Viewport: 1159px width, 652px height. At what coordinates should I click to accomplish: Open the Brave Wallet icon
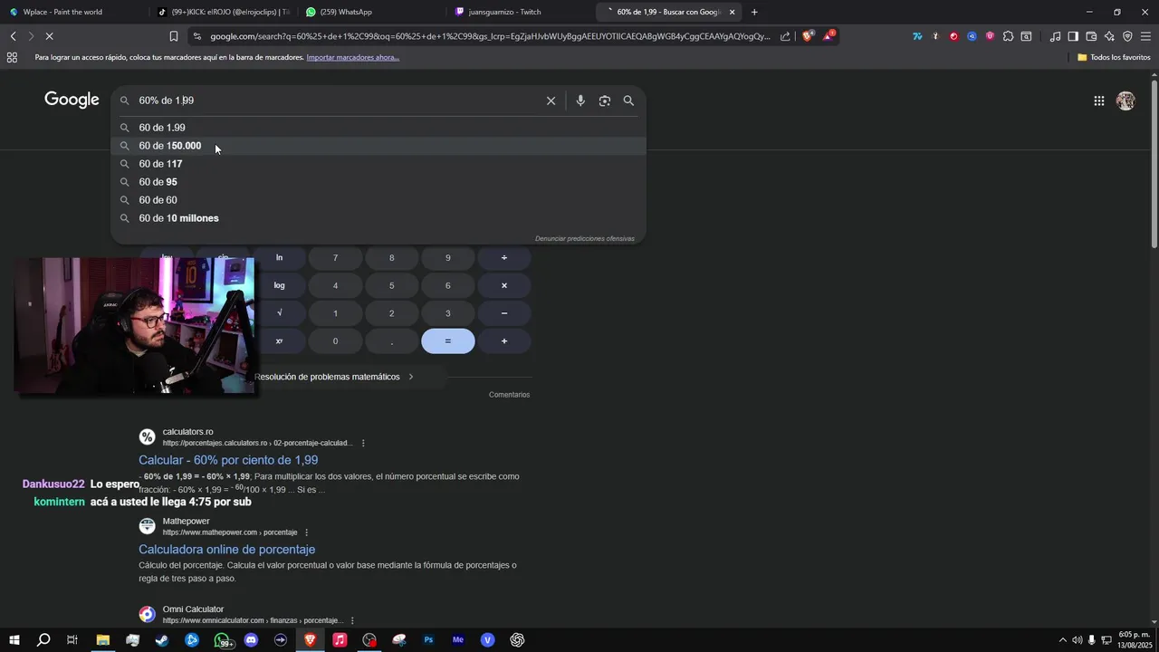coord(1091,36)
